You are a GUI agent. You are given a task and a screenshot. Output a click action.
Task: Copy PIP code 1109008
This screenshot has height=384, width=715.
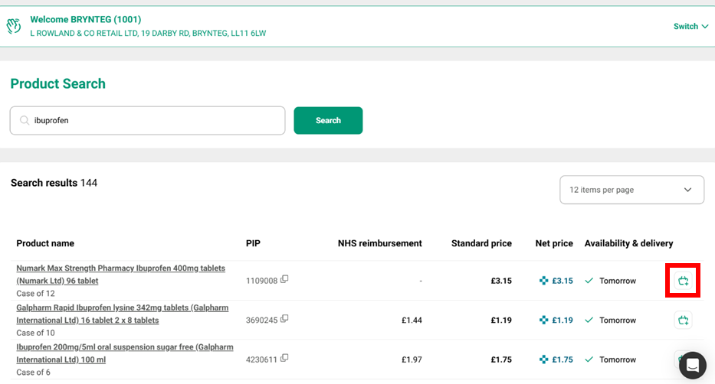coord(284,279)
